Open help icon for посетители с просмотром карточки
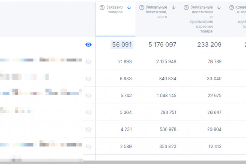The height and width of the screenshot is (164, 246). pyautogui.click(x=186, y=8)
